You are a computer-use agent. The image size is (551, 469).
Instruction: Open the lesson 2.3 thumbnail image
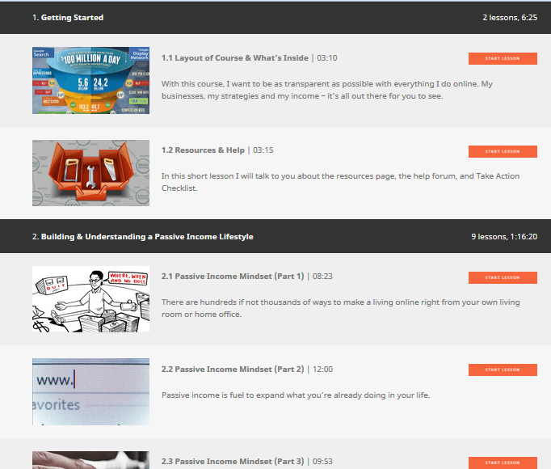(90, 460)
